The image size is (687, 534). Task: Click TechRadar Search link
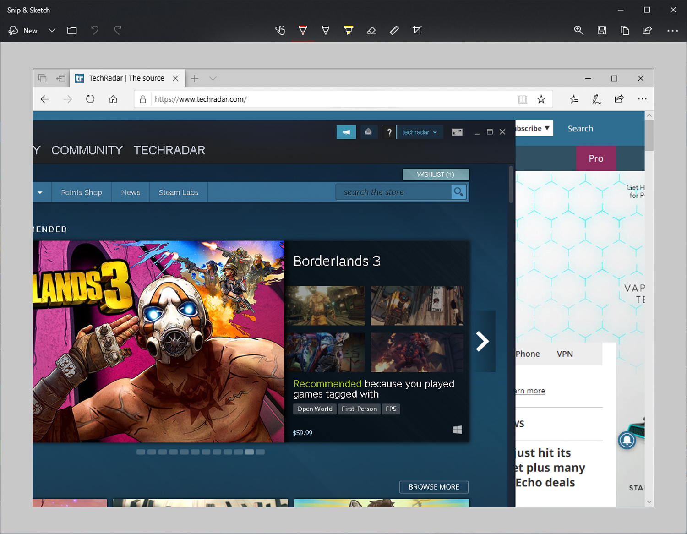click(x=580, y=129)
